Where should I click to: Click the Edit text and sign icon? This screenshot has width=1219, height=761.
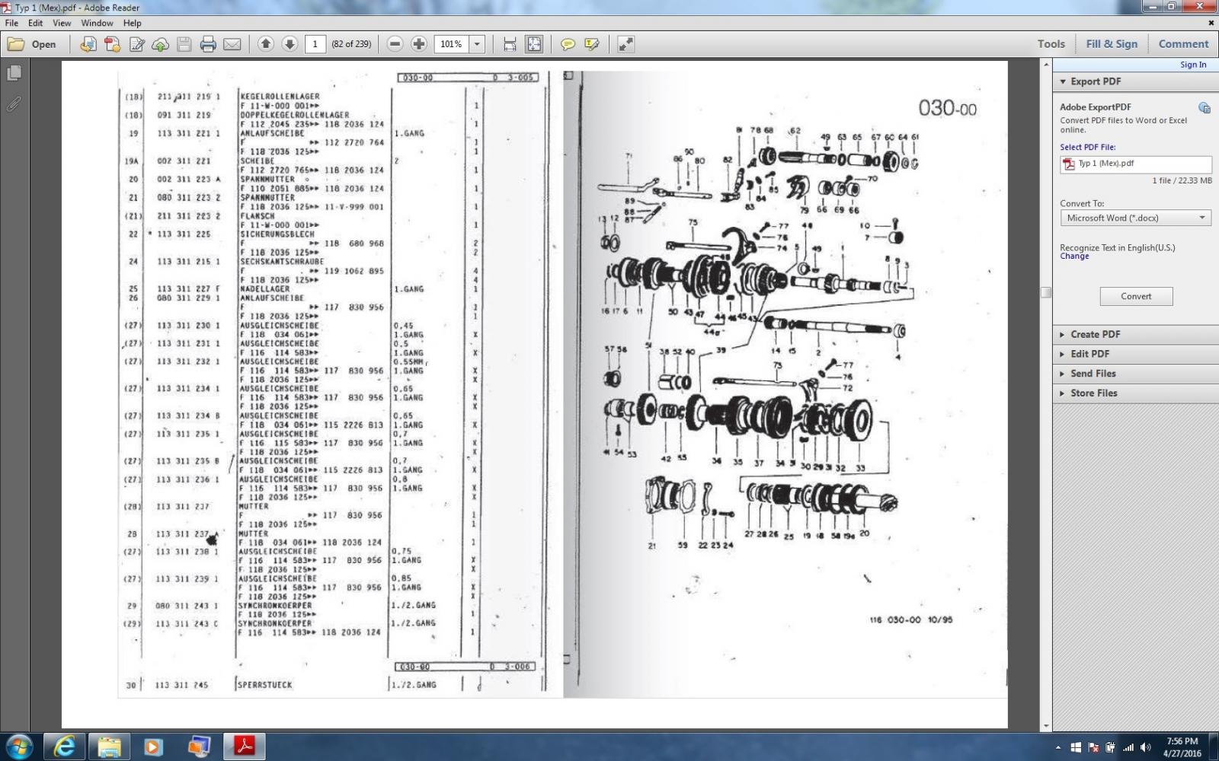click(x=137, y=44)
